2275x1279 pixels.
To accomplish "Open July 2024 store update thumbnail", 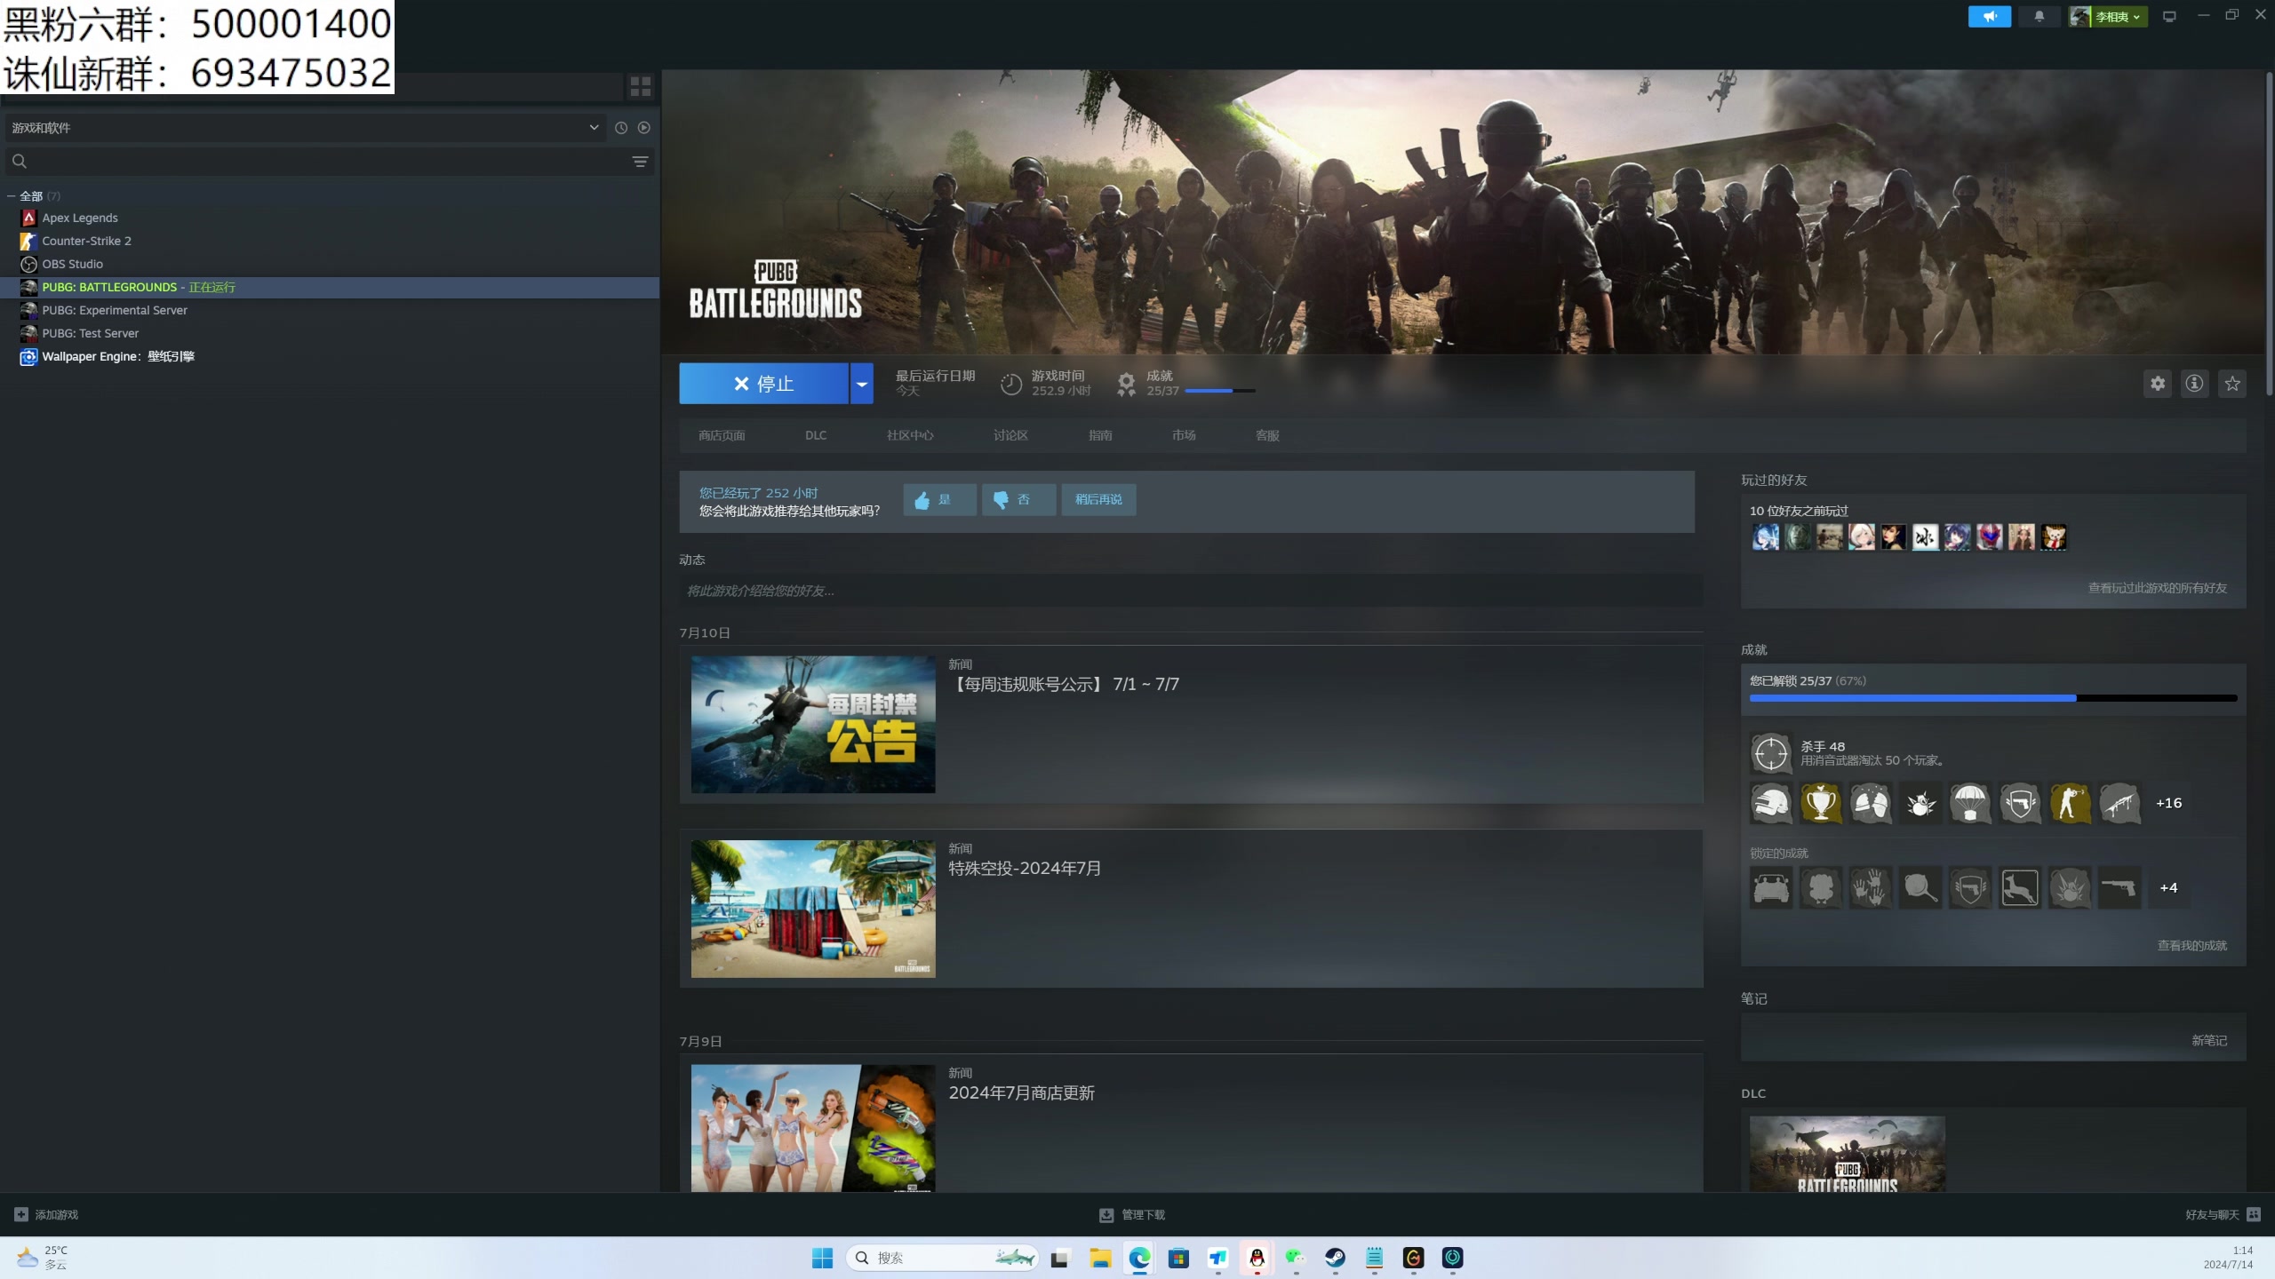I will pos(813,1128).
